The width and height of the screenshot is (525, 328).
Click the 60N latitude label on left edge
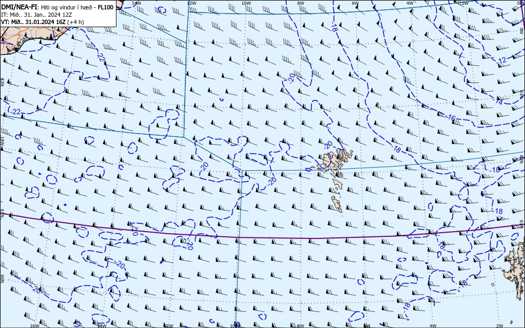click(2, 279)
